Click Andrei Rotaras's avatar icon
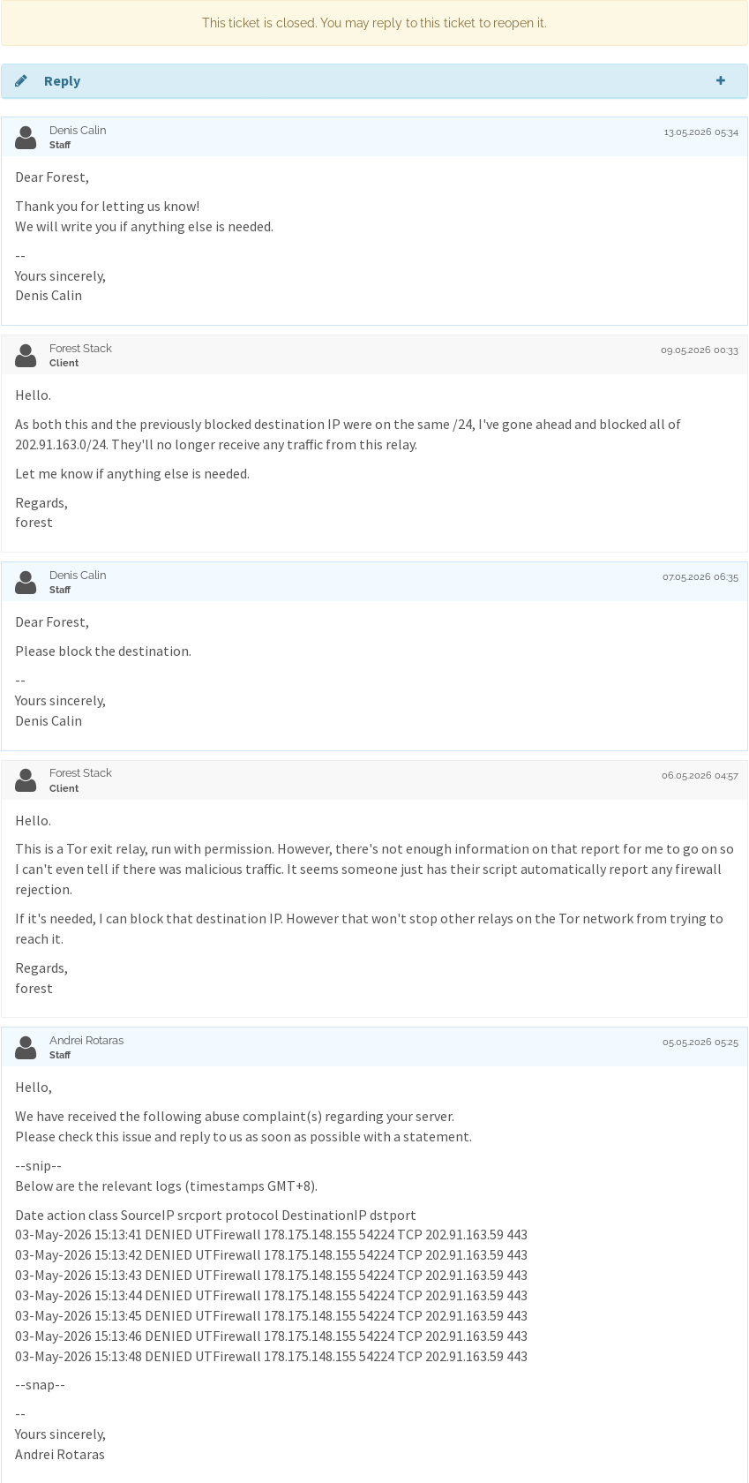The image size is (749, 1483). (26, 1047)
